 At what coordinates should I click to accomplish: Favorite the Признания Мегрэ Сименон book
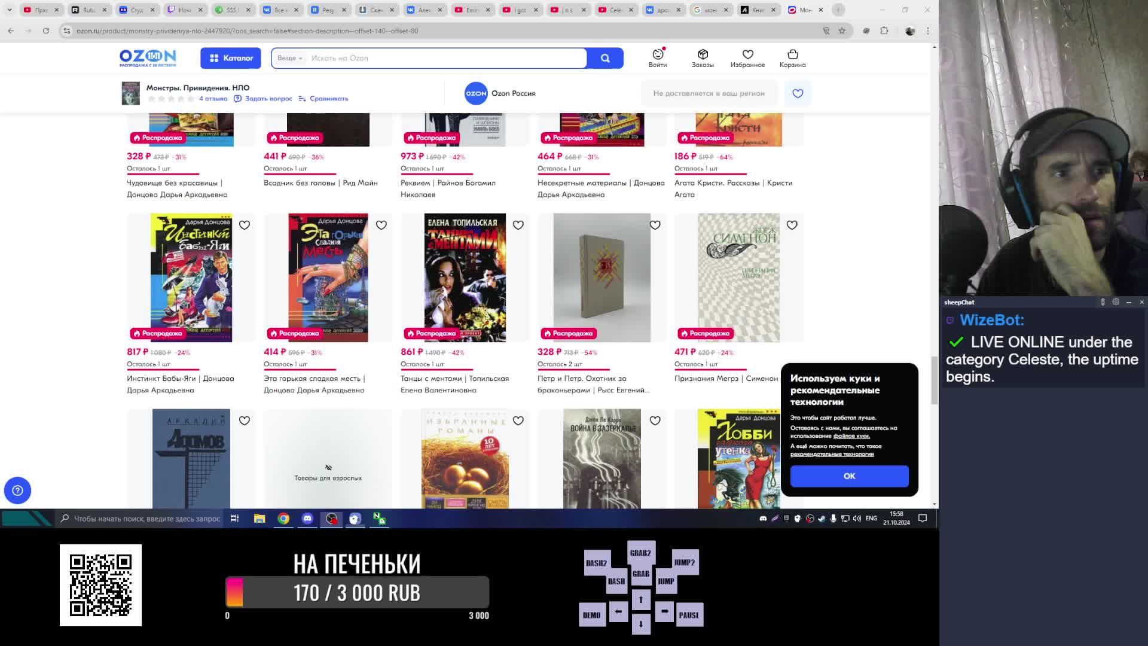[x=792, y=225]
